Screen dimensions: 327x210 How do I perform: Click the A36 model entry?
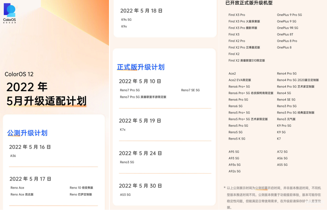tap(13, 156)
